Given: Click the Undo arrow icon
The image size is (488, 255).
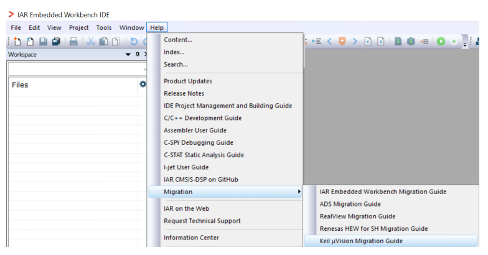Looking at the screenshot, I should pyautogui.click(x=134, y=42).
